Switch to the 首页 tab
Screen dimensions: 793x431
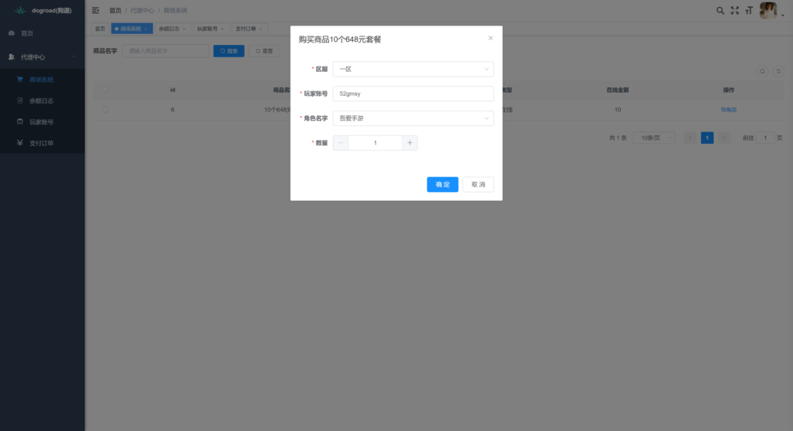click(x=101, y=29)
